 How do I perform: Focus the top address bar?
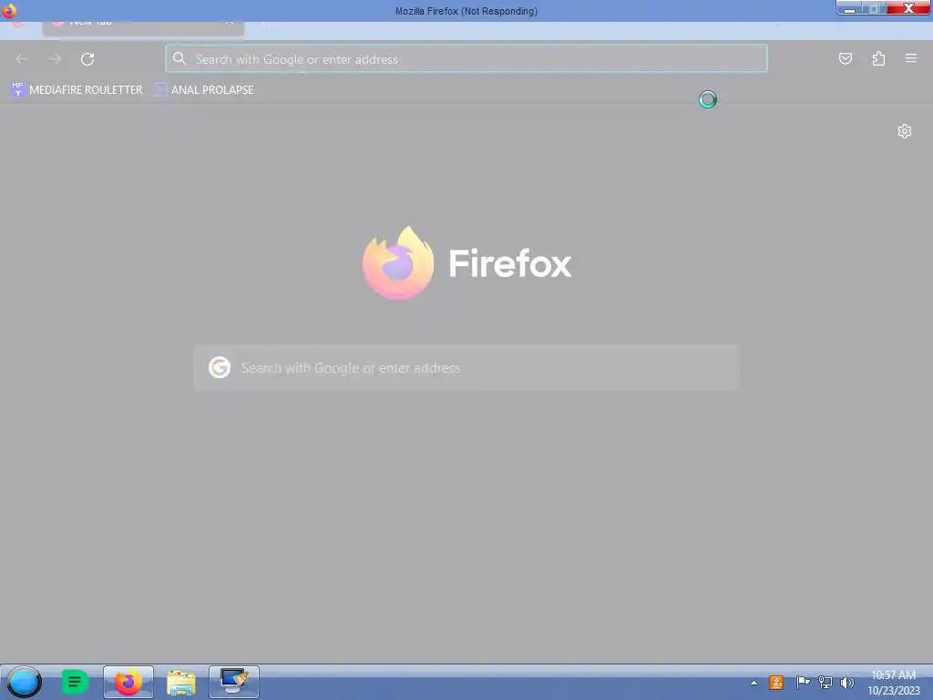tap(466, 59)
